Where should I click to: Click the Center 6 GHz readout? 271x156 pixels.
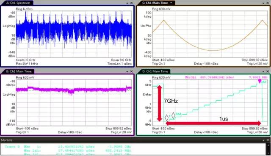pyautogui.click(x=25, y=60)
